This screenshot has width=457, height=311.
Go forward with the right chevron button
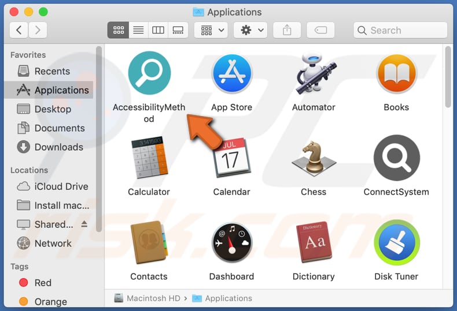pos(38,30)
